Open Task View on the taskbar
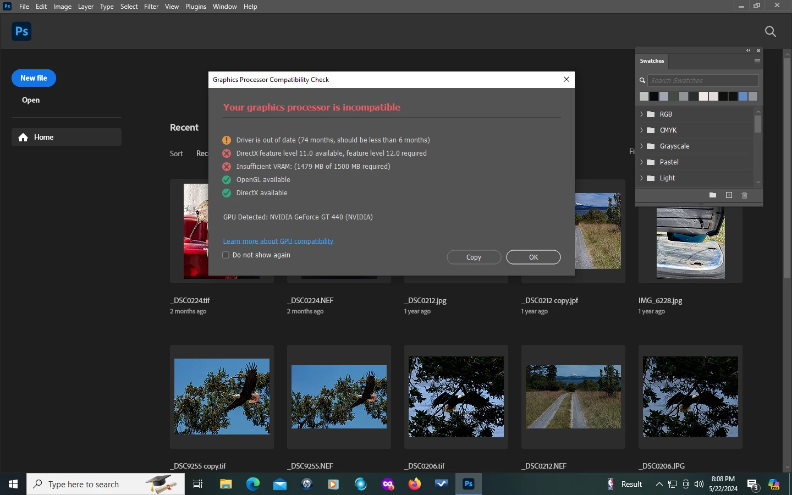This screenshot has height=495, width=792. click(198, 484)
